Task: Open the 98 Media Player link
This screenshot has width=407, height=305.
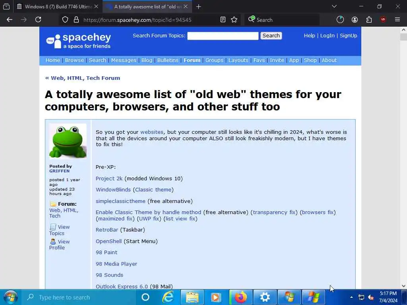Action: click(116, 264)
